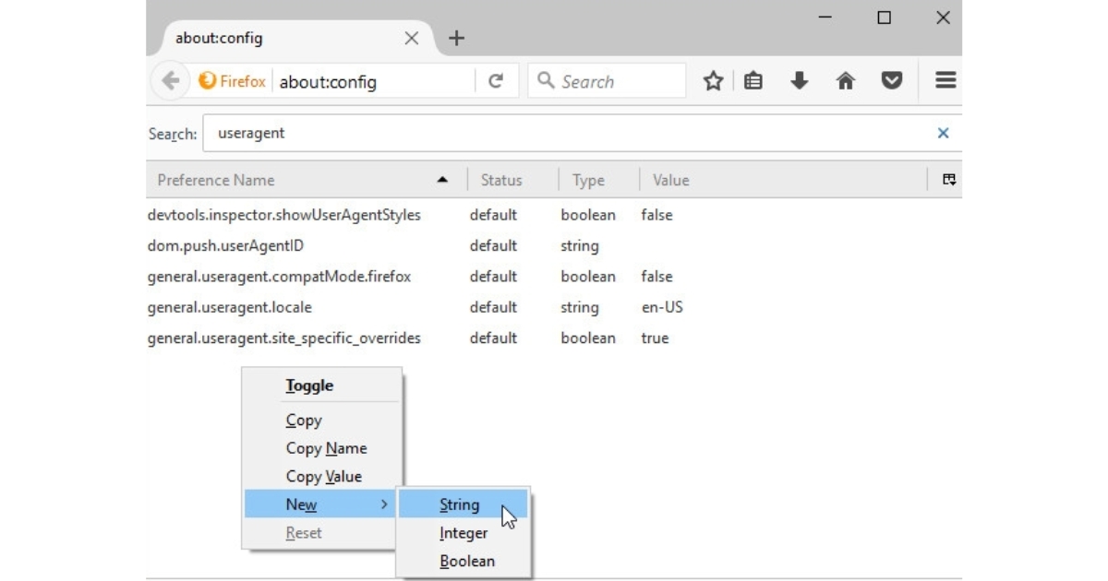Clear the useragent search with the X
1108x581 pixels.
(x=943, y=133)
